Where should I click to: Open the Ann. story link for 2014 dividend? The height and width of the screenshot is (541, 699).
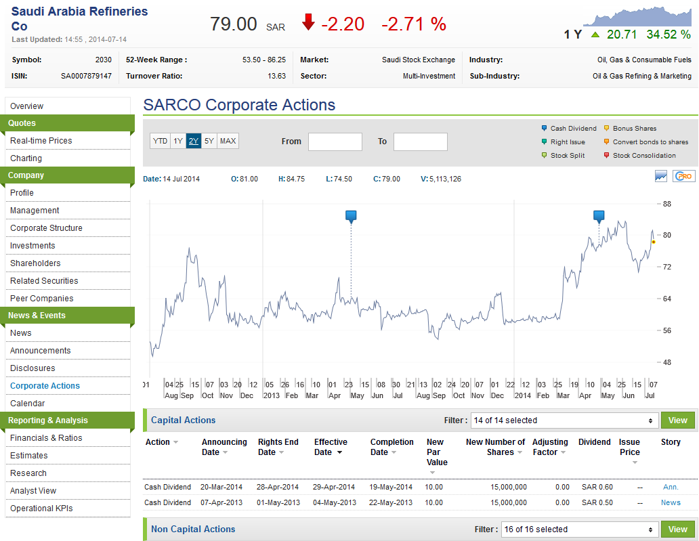(x=671, y=487)
